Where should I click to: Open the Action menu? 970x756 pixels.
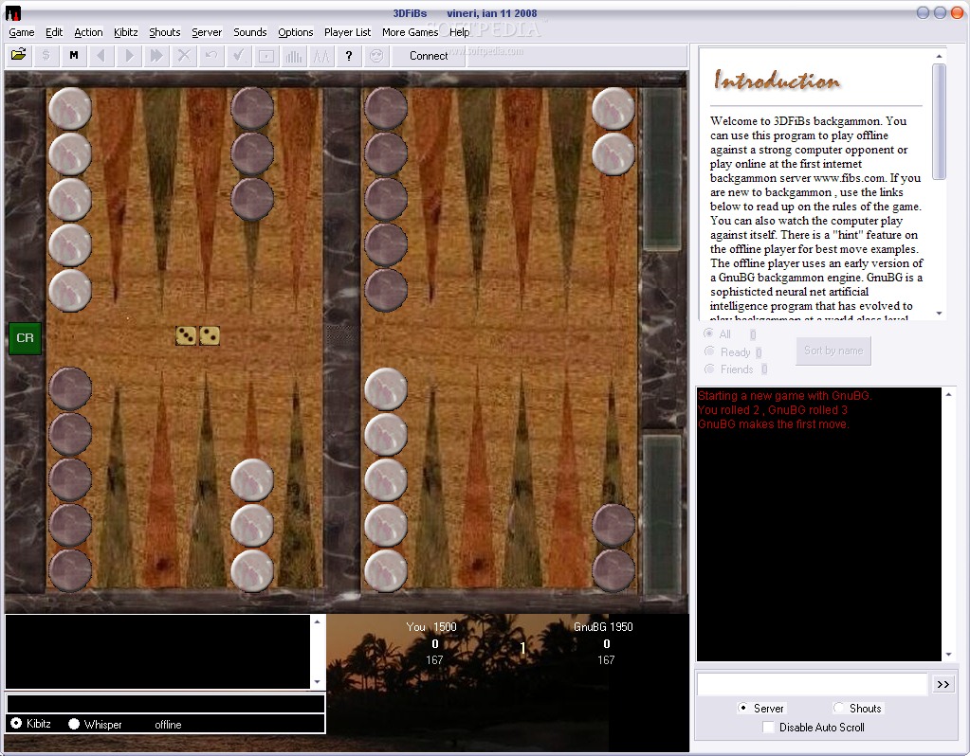88,32
